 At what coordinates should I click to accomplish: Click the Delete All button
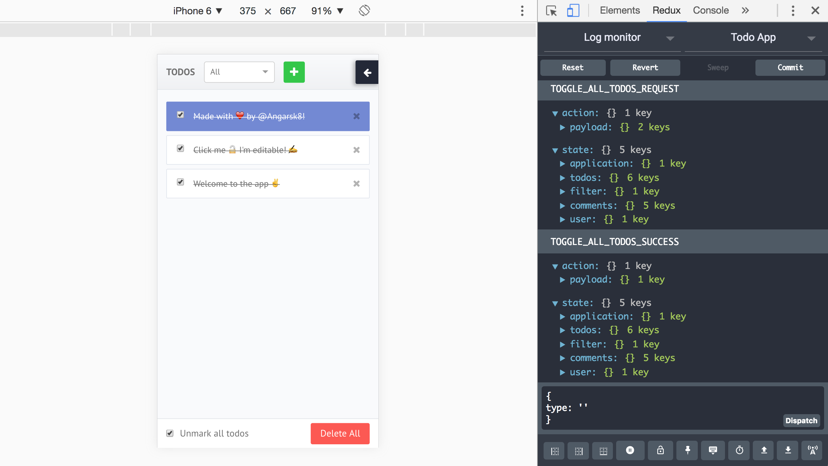pos(340,433)
